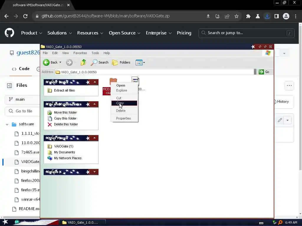
Task: Open the Explorer File menu
Action: tap(45, 53)
